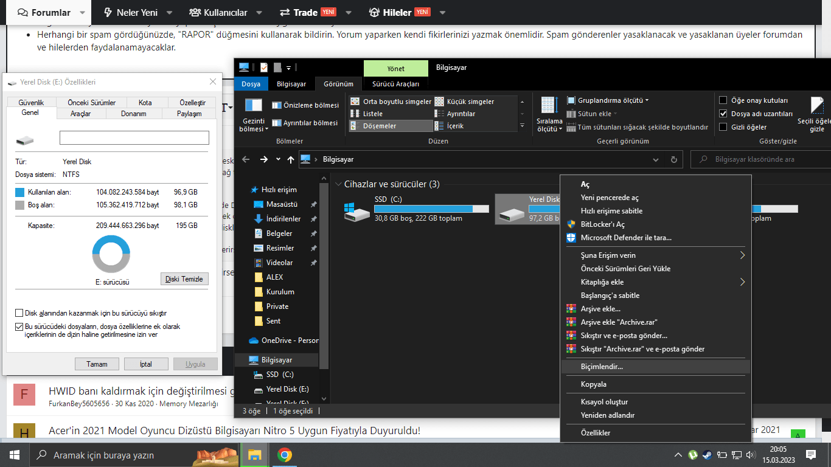Select Biçimlendir... from context menu
Image resolution: width=831 pixels, height=467 pixels.
click(656, 367)
